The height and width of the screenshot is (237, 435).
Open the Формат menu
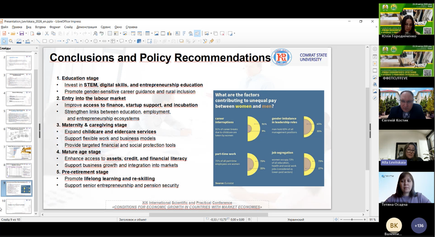[55, 27]
